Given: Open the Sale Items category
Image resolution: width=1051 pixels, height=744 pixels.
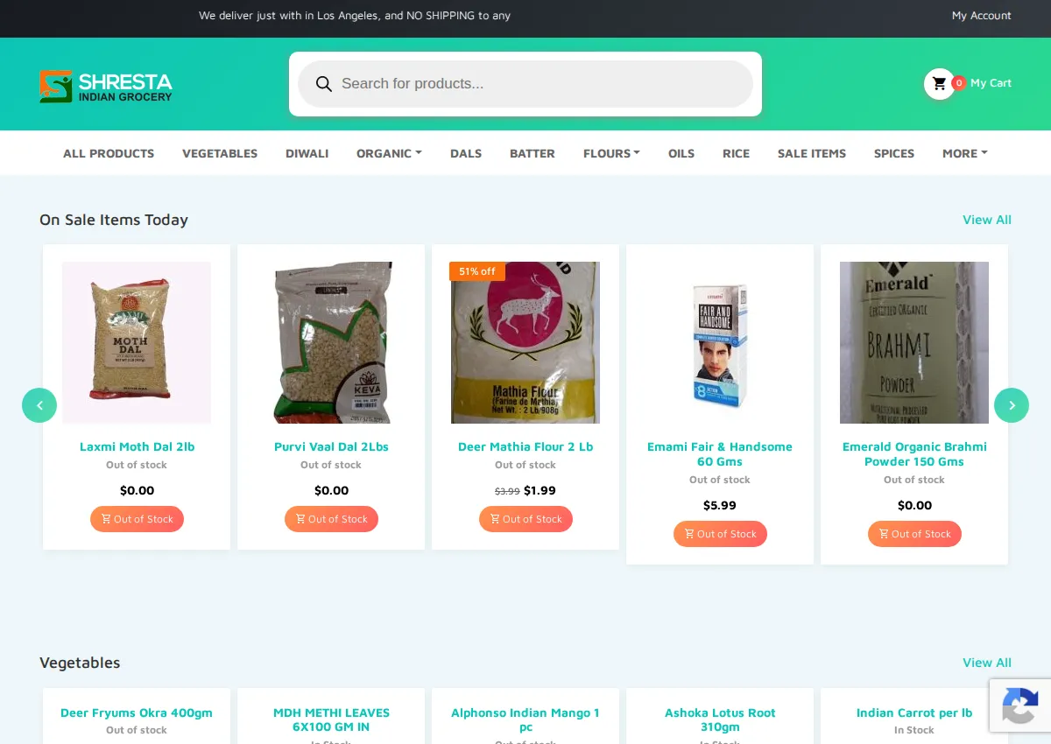Looking at the screenshot, I should click(812, 153).
